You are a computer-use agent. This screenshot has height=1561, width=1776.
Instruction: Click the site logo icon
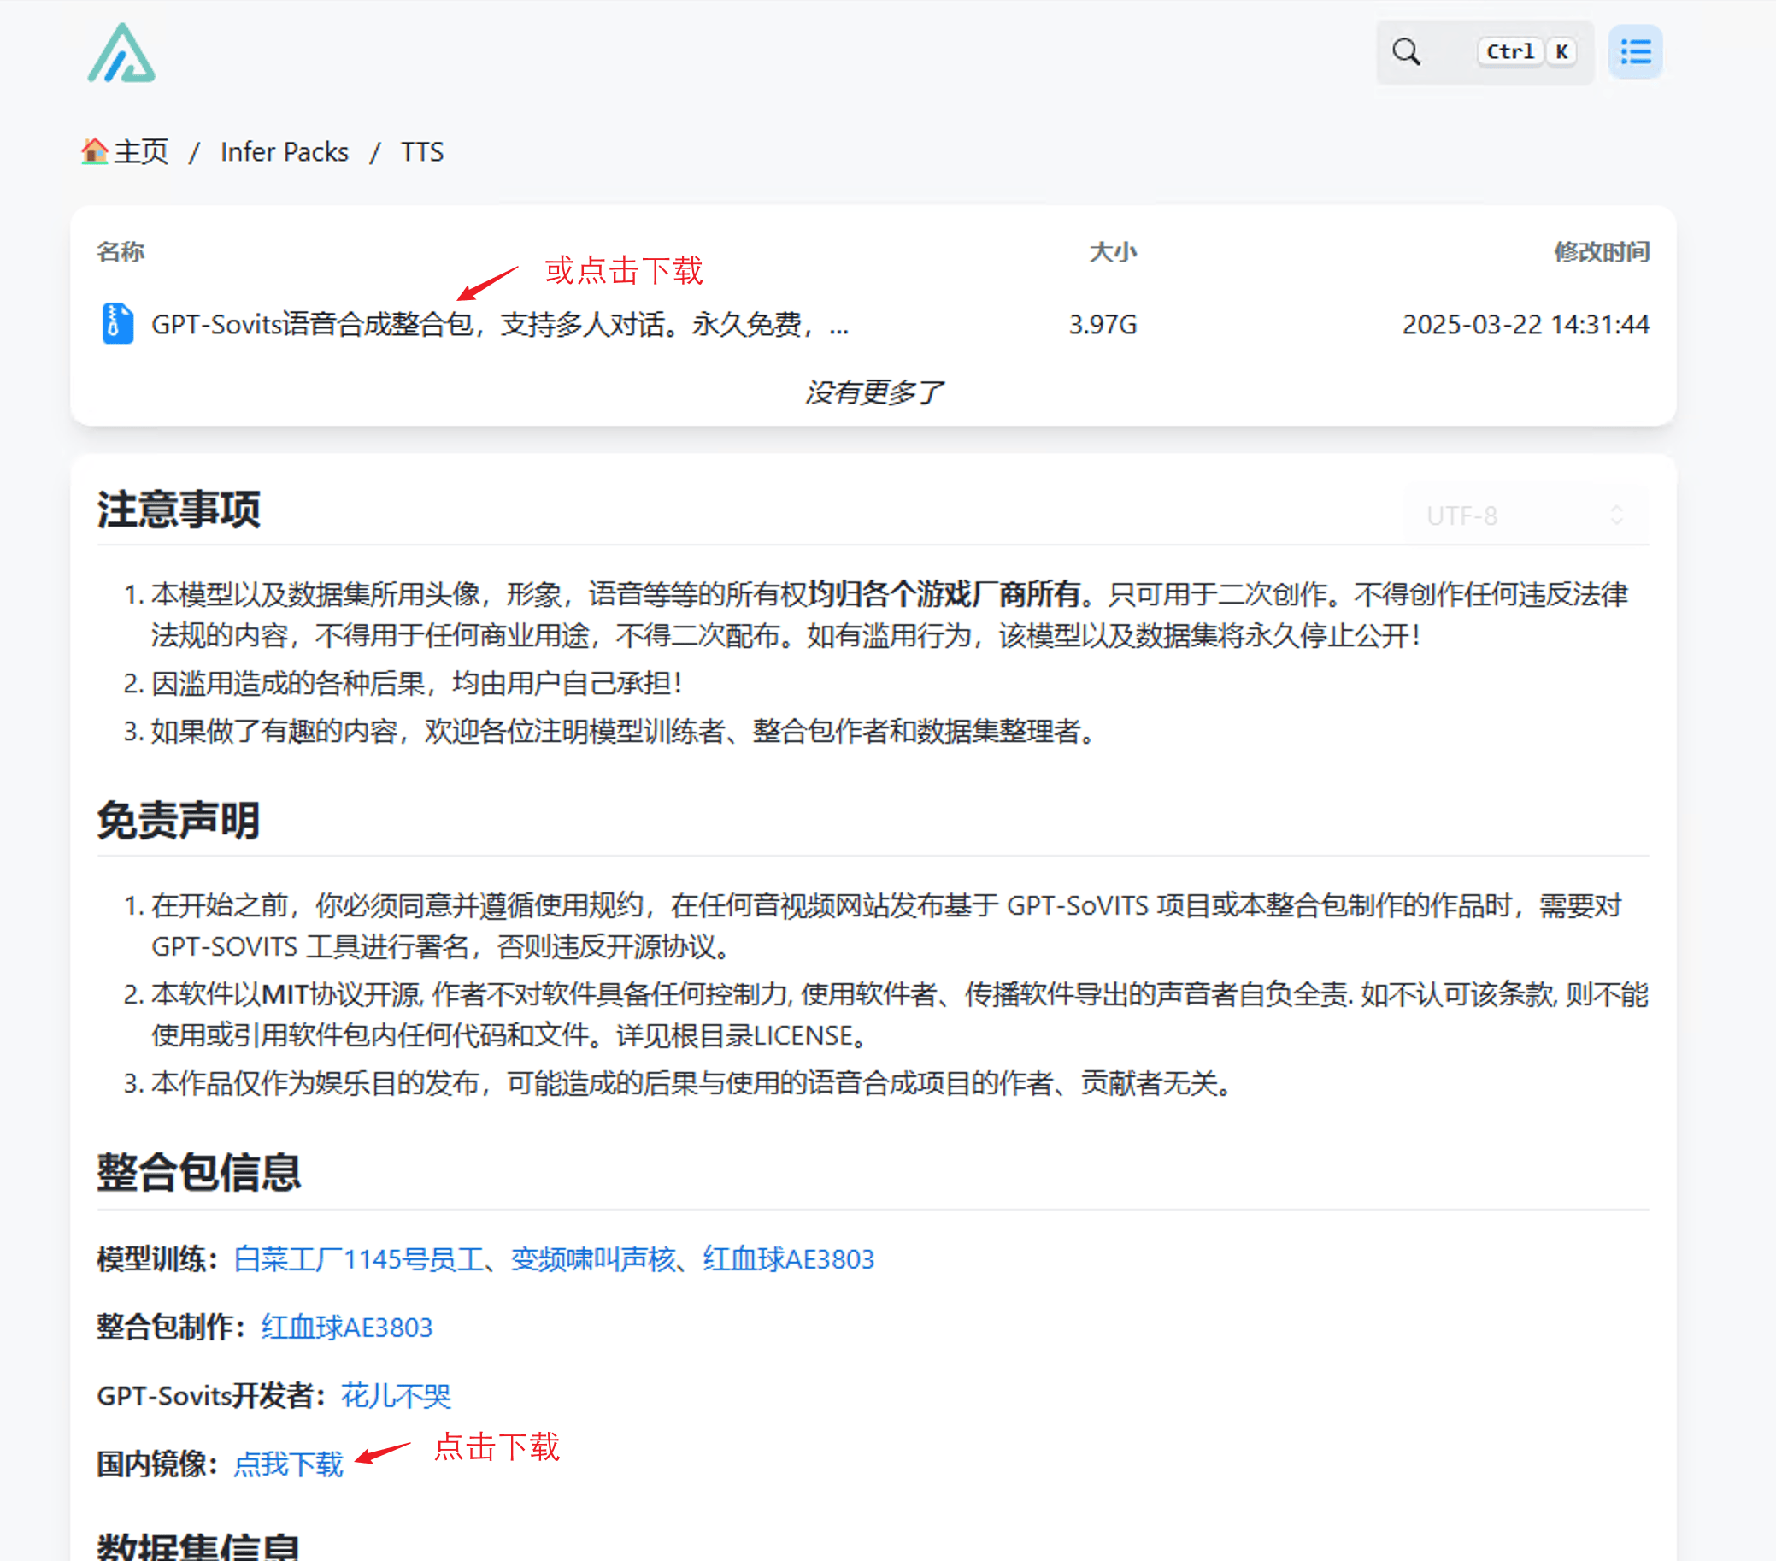(x=121, y=54)
